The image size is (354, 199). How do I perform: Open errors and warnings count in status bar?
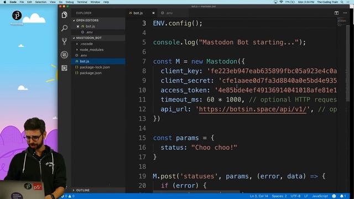pyautogui.click(x=68, y=196)
